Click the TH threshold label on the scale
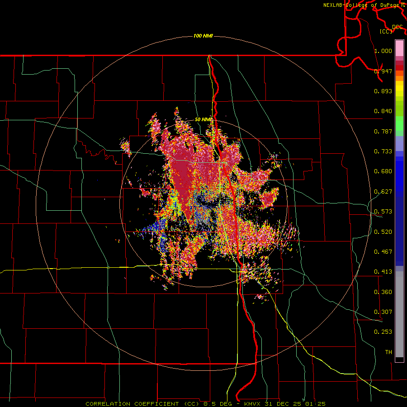407x407 pixels. (x=388, y=352)
